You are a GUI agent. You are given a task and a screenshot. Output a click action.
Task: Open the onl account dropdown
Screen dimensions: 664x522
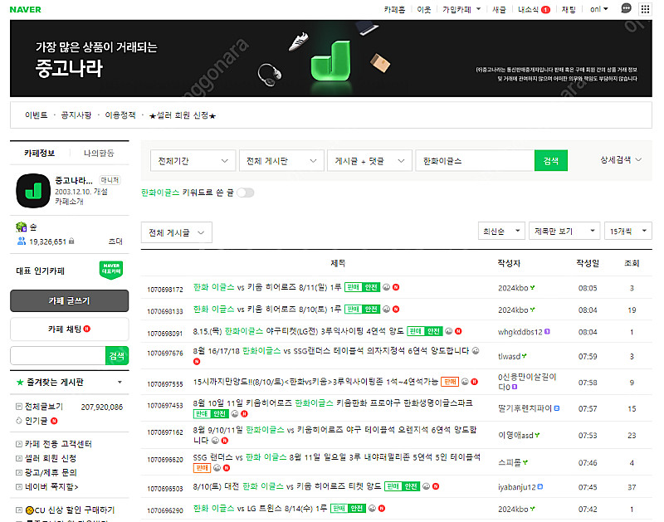(x=598, y=9)
